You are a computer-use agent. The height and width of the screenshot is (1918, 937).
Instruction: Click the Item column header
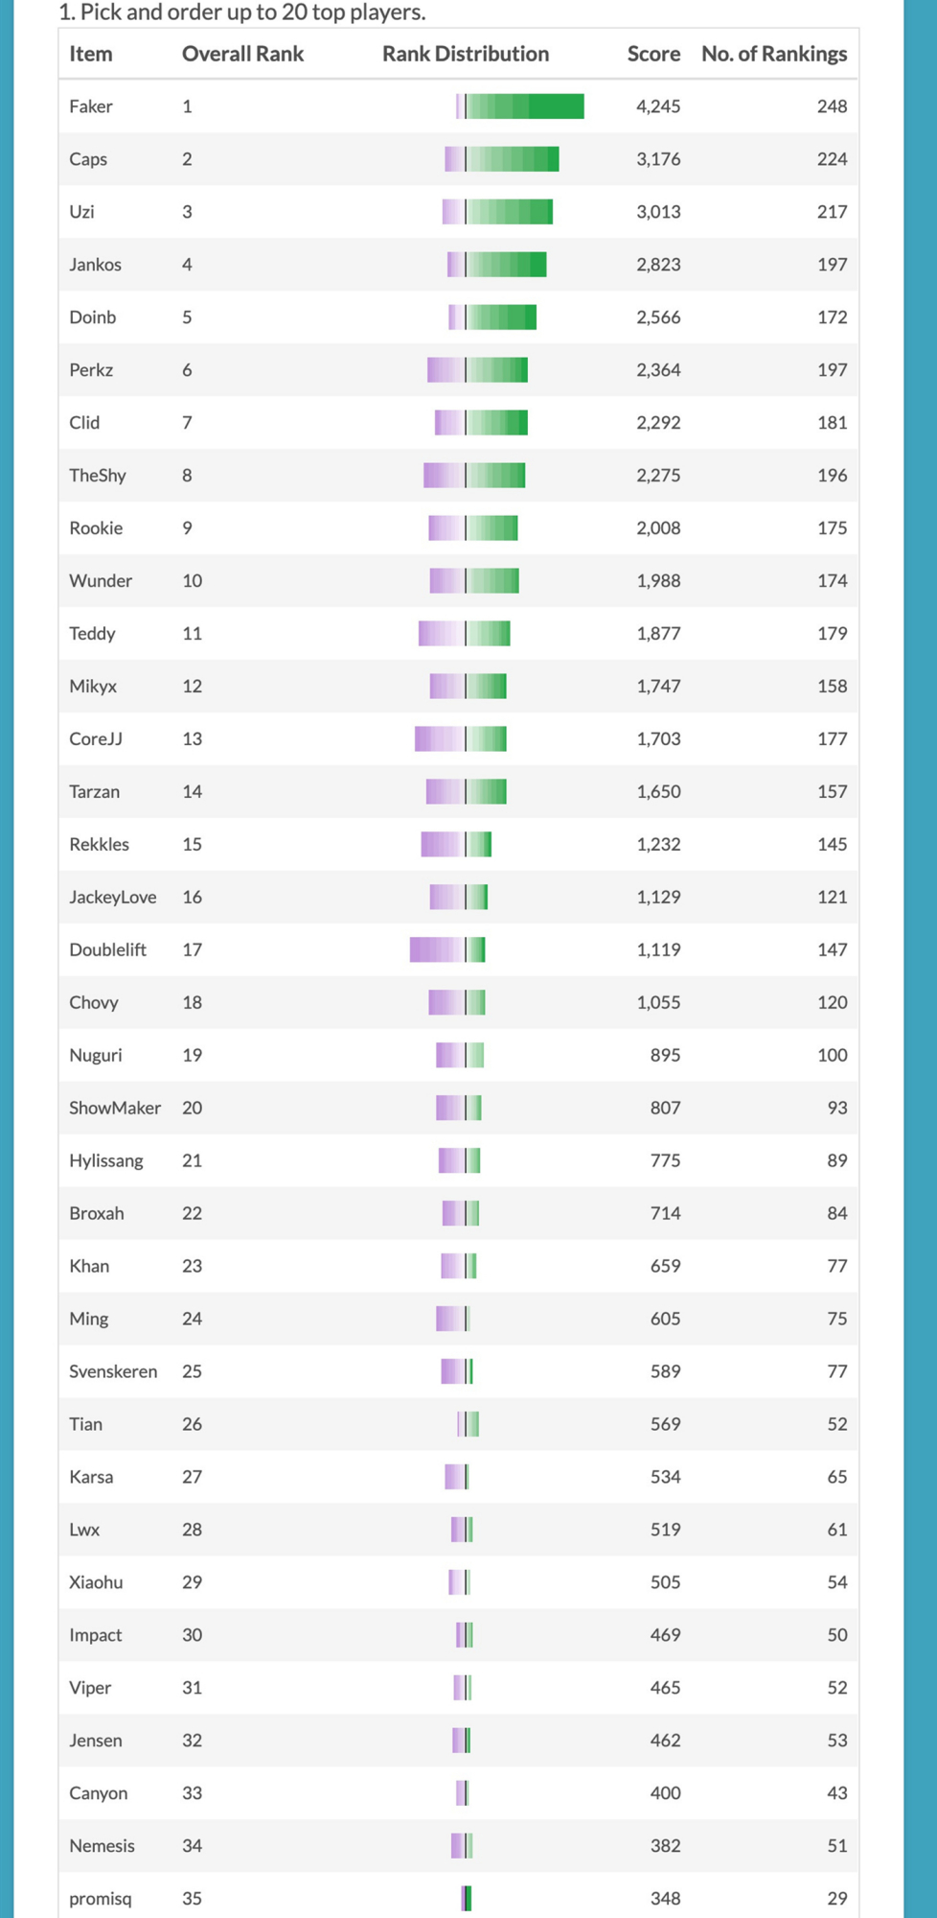pos(90,54)
